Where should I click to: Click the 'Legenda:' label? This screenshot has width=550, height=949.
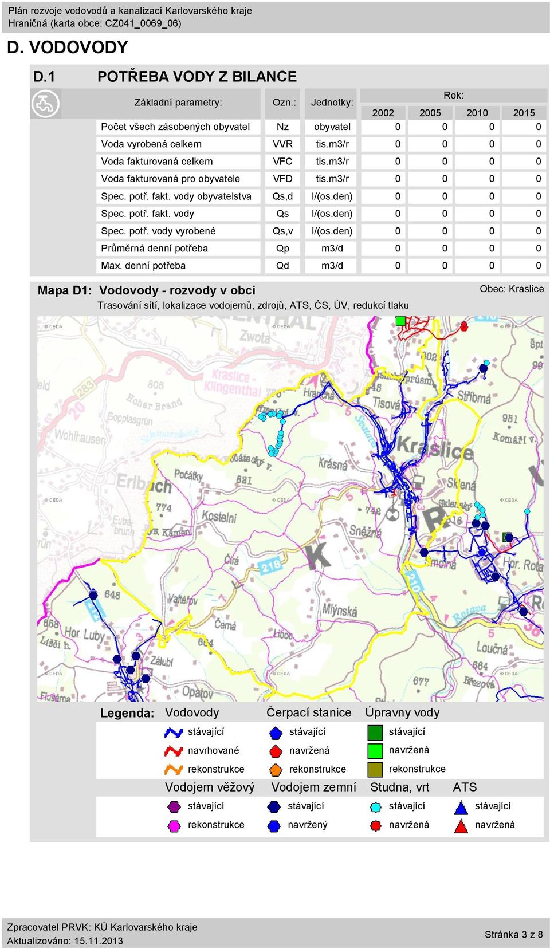[127, 713]
